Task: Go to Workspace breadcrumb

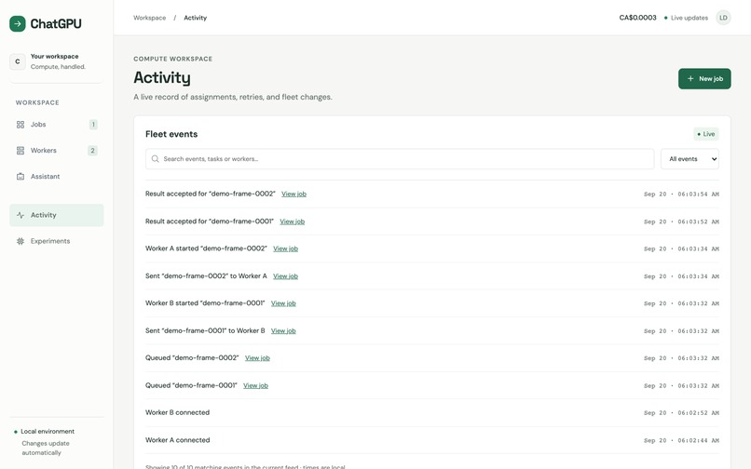Action: coord(149,18)
